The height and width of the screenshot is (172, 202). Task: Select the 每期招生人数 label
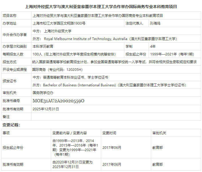pyautogui.click(x=13, y=54)
